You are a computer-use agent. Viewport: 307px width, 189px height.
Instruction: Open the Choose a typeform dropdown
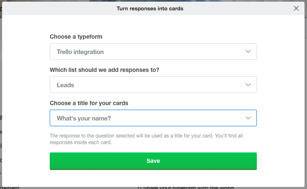tap(153, 52)
